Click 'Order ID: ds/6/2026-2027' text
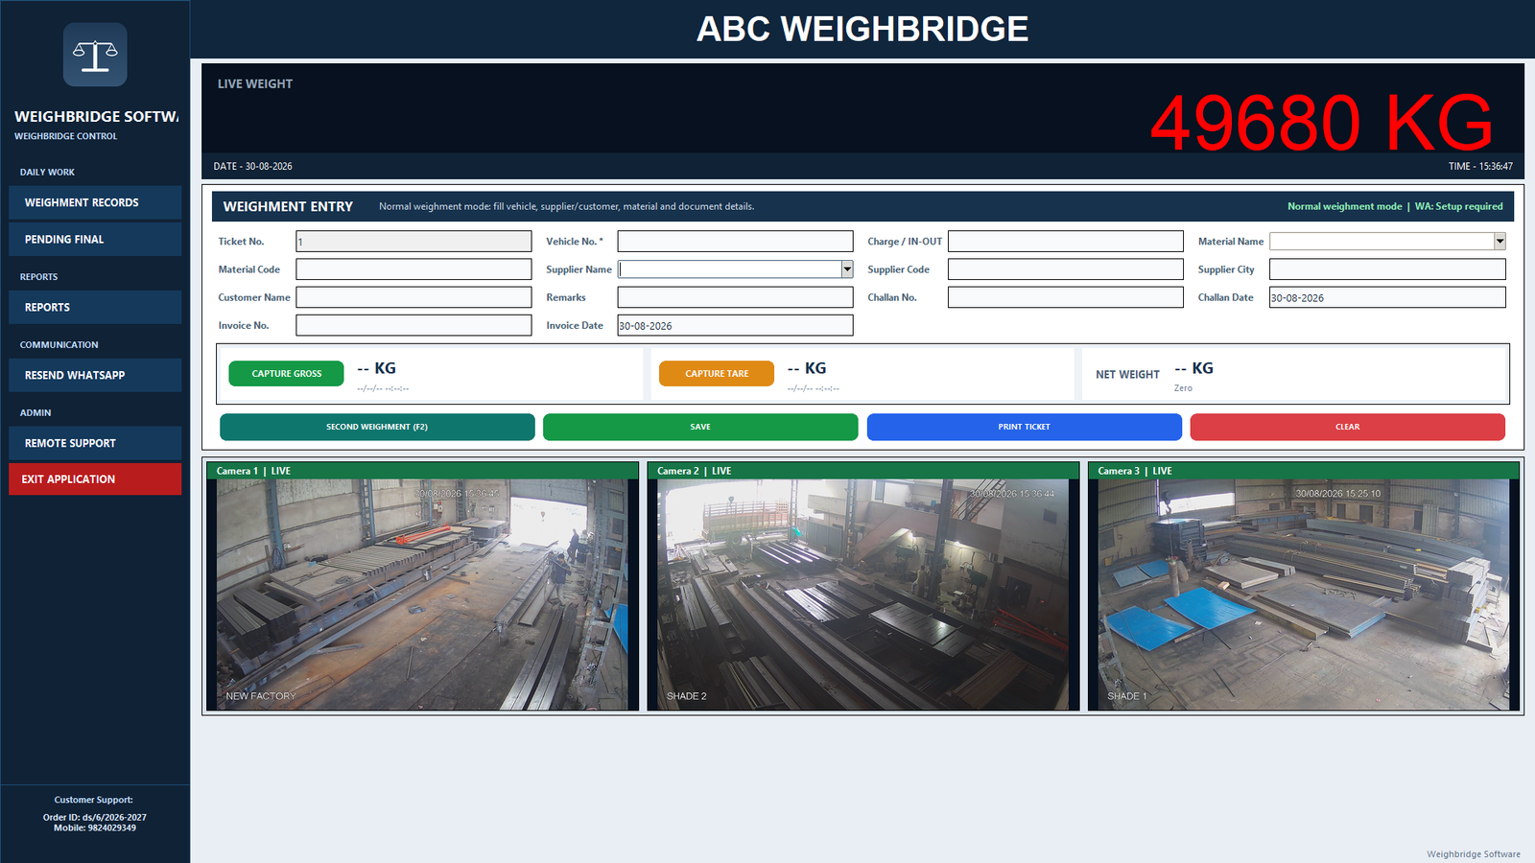Viewport: 1535px width, 863px height. click(95, 818)
